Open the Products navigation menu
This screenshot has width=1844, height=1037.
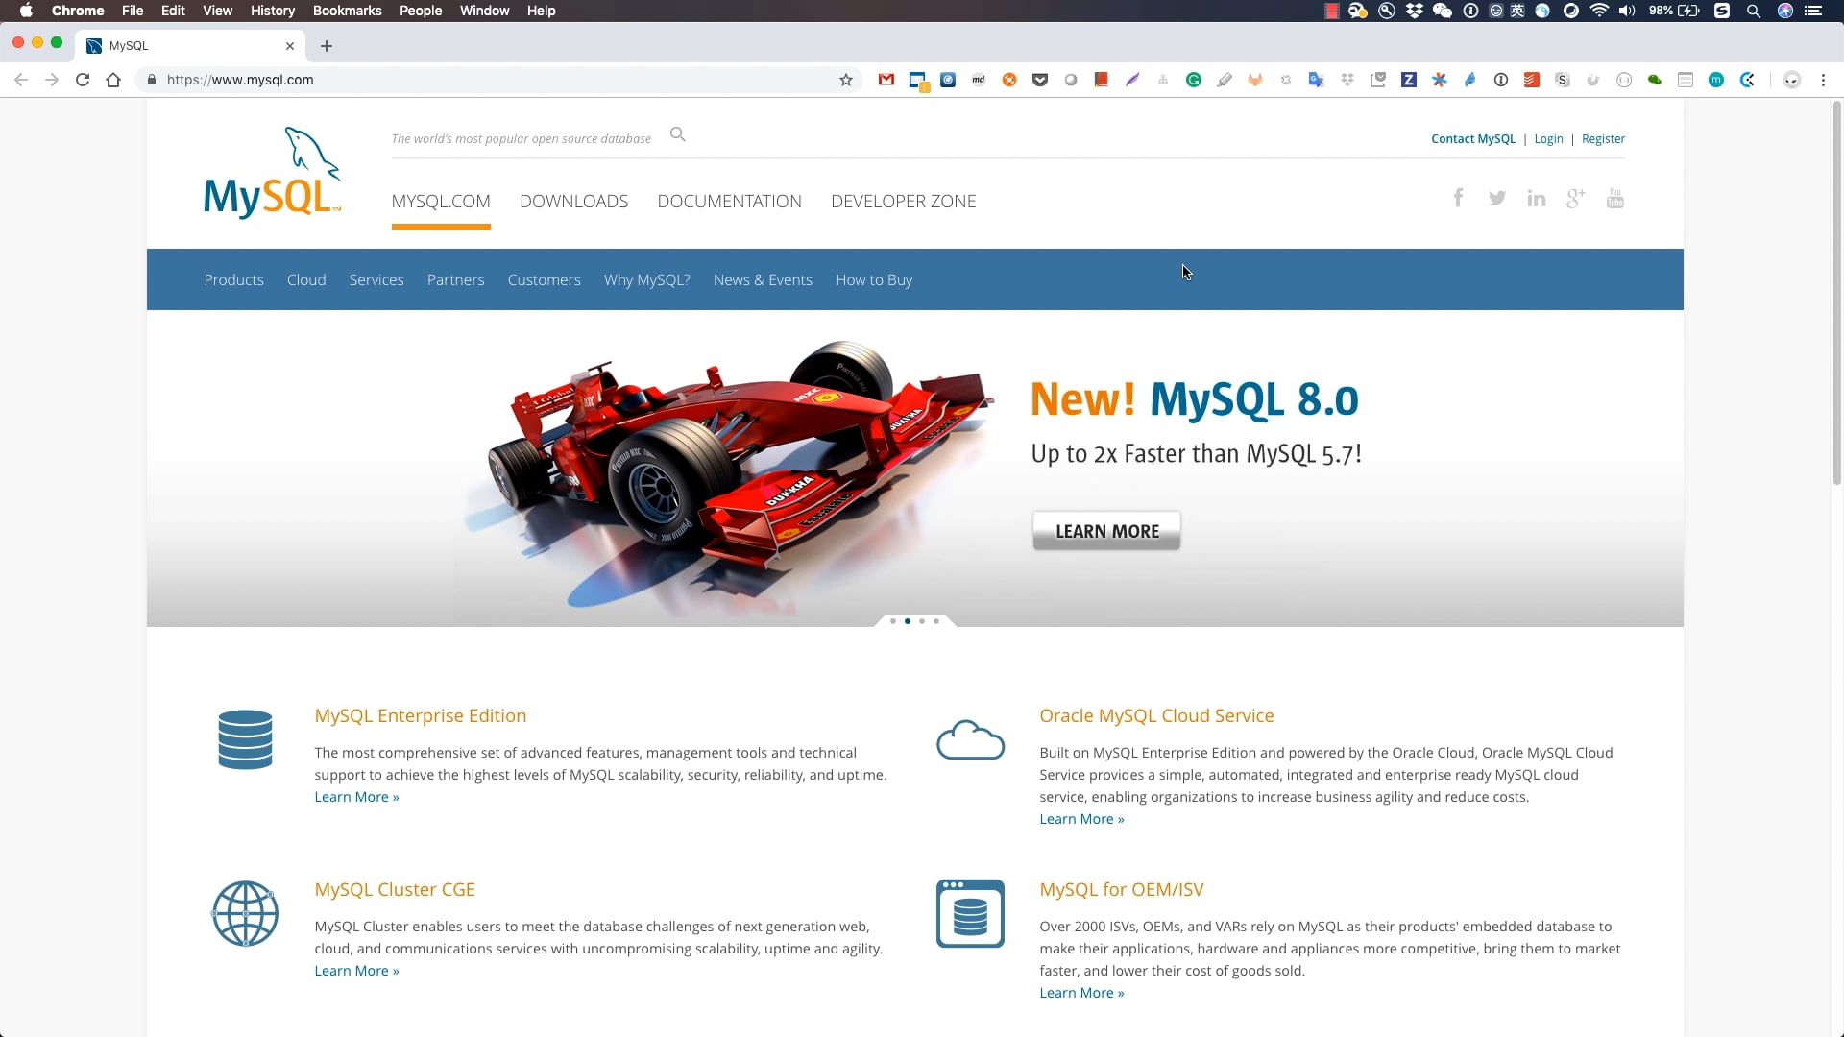(x=233, y=279)
